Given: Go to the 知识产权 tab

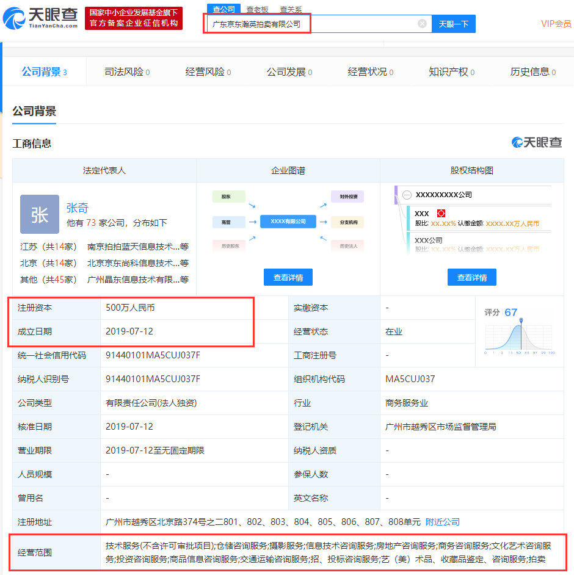Looking at the screenshot, I should [x=452, y=72].
